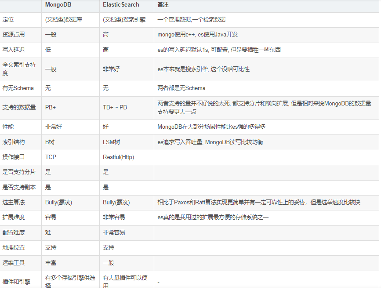The image size is (381, 290).
Task: Select the 全文索引支持度 row label
Action: click(19, 69)
